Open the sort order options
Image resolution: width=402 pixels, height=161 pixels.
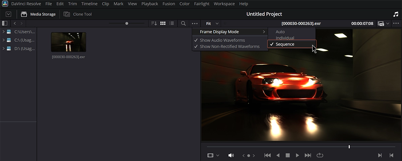pos(154,23)
